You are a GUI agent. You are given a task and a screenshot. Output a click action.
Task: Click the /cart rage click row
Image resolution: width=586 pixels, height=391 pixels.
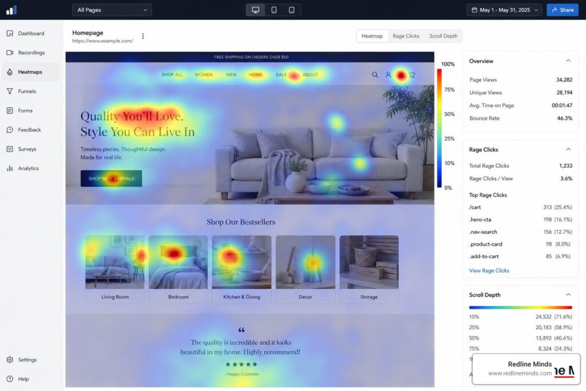521,207
